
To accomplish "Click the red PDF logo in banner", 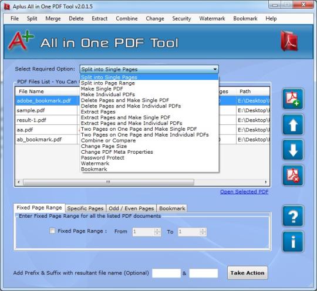I will click(289, 41).
